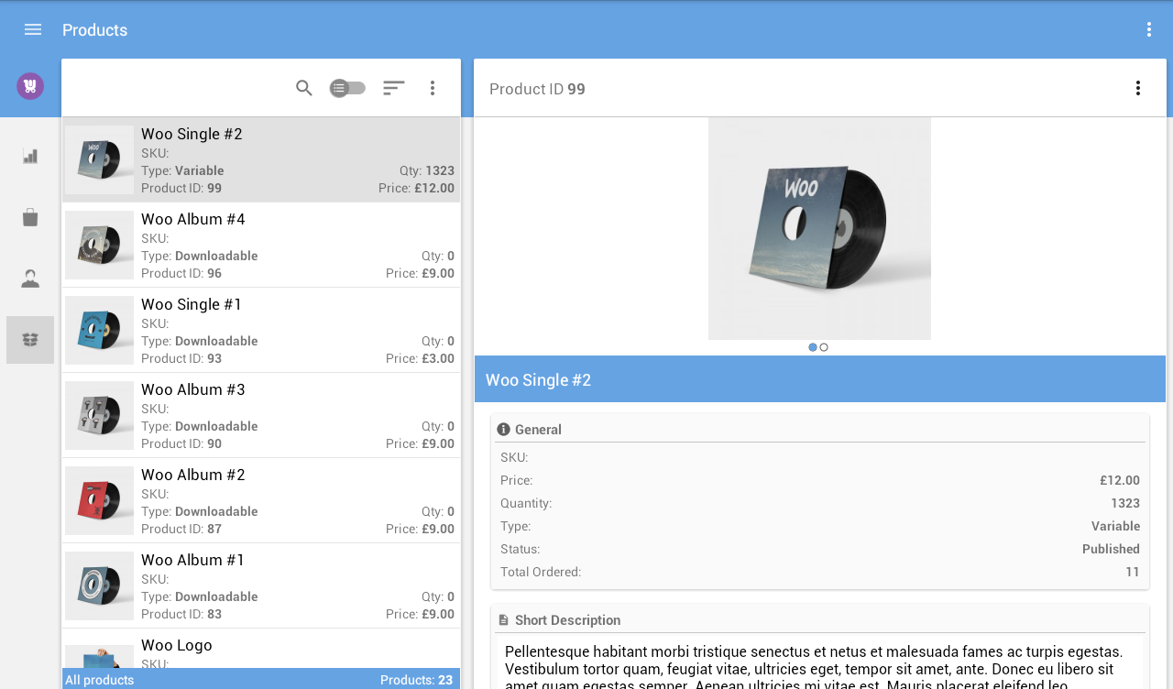The image size is (1173, 689).
Task: Open the top bar overflow menu
Action: 1149,29
